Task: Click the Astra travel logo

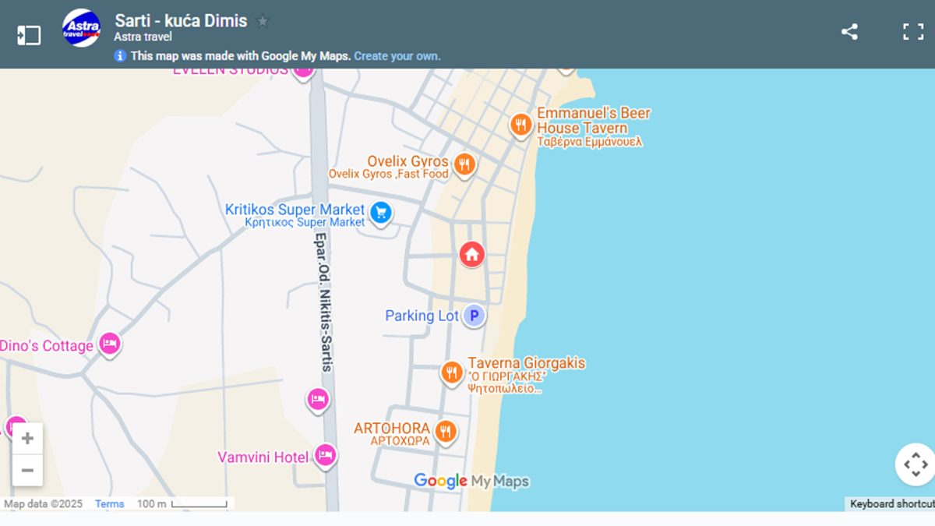Action: coord(81,28)
